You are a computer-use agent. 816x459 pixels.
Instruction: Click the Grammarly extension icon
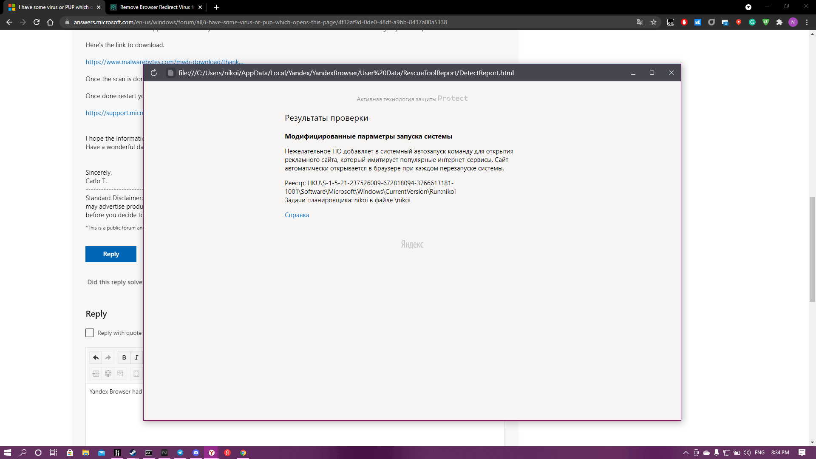click(752, 22)
